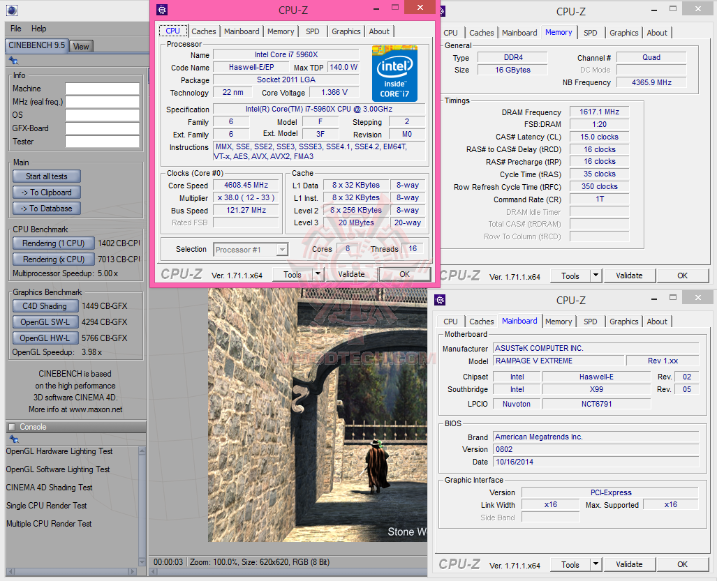Open Tools dropdown arrow in Mainboard CPU-Z window
Image resolution: width=717 pixels, height=581 pixels.
pyautogui.click(x=596, y=564)
